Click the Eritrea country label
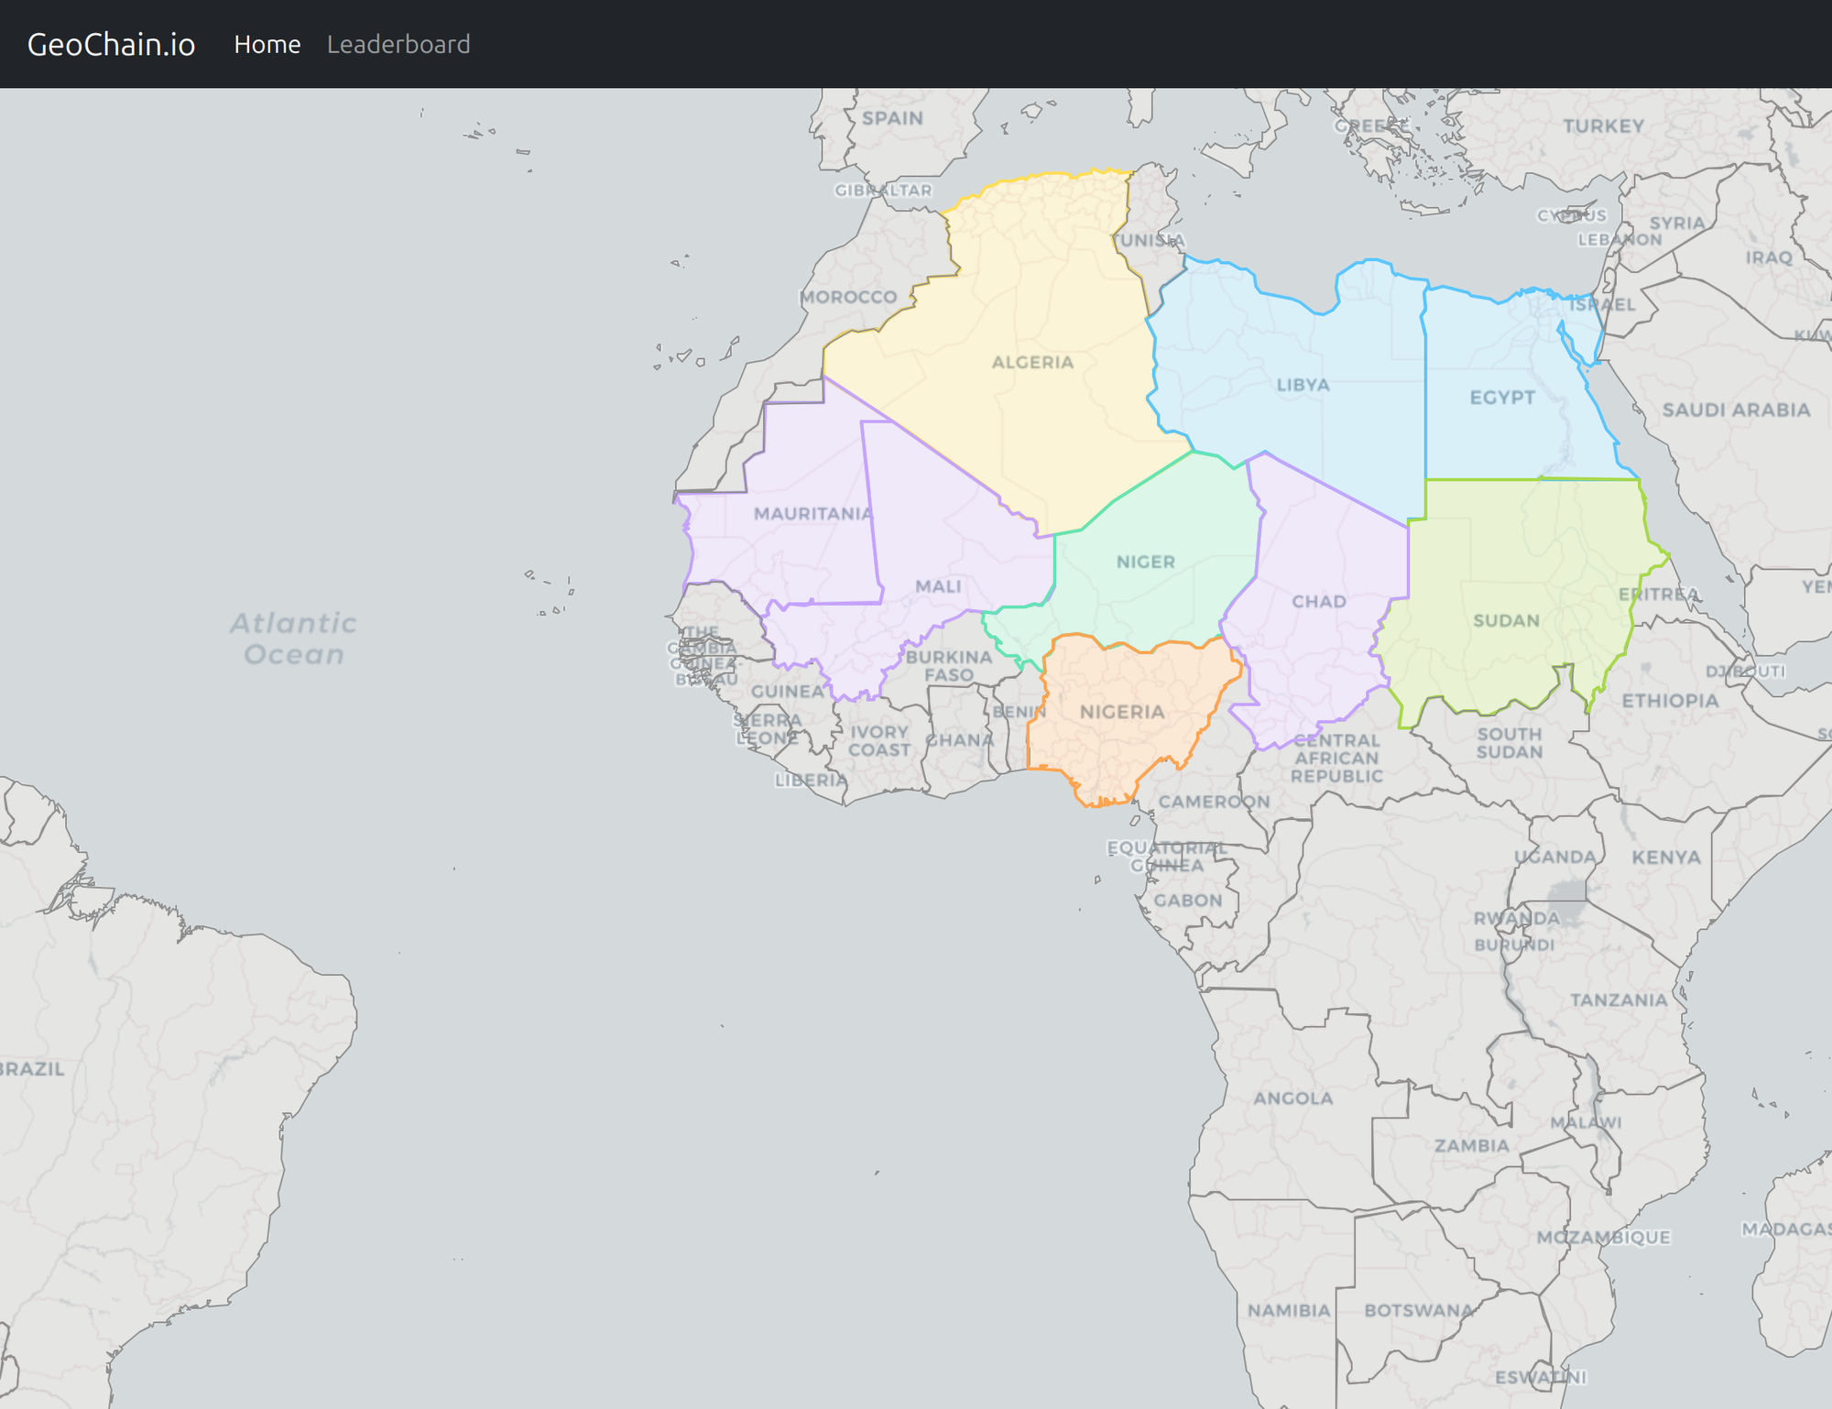The width and height of the screenshot is (1832, 1409). click(1659, 594)
